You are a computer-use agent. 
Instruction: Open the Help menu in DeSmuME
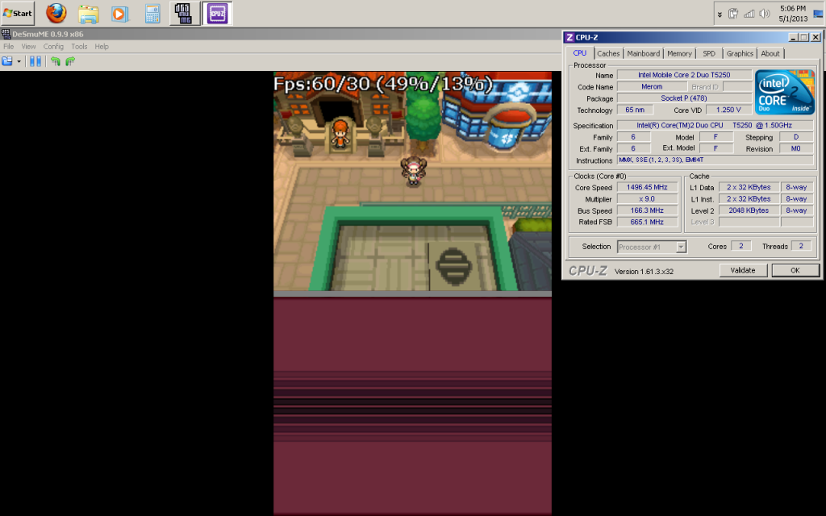pyautogui.click(x=102, y=46)
